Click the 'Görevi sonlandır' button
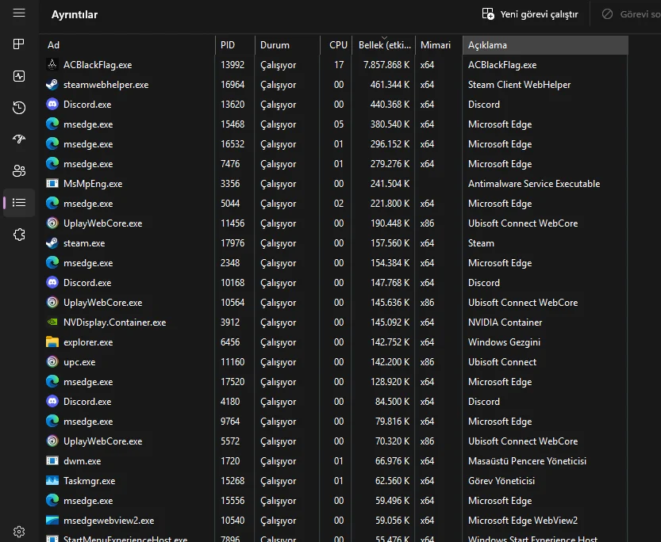The height and width of the screenshot is (542, 661). click(631, 14)
